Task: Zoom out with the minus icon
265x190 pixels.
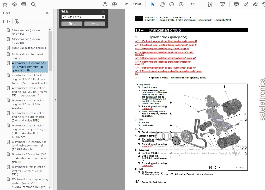Action: (172, 4)
